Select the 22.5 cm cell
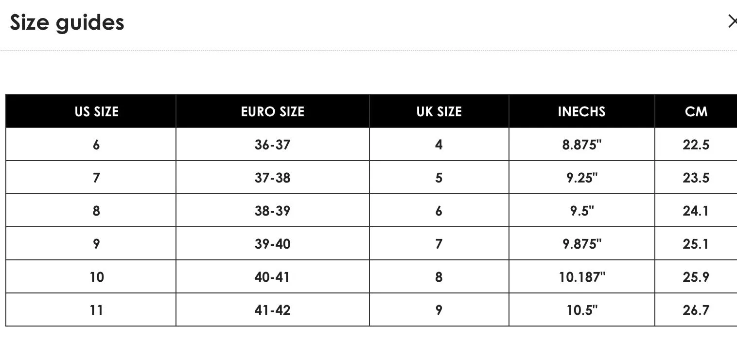The image size is (737, 364). (x=696, y=144)
